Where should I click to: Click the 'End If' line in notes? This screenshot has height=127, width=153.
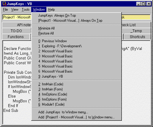coord(13,106)
